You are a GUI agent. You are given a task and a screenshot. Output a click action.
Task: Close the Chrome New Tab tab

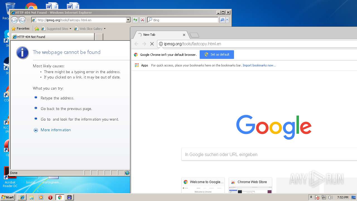[184, 35]
